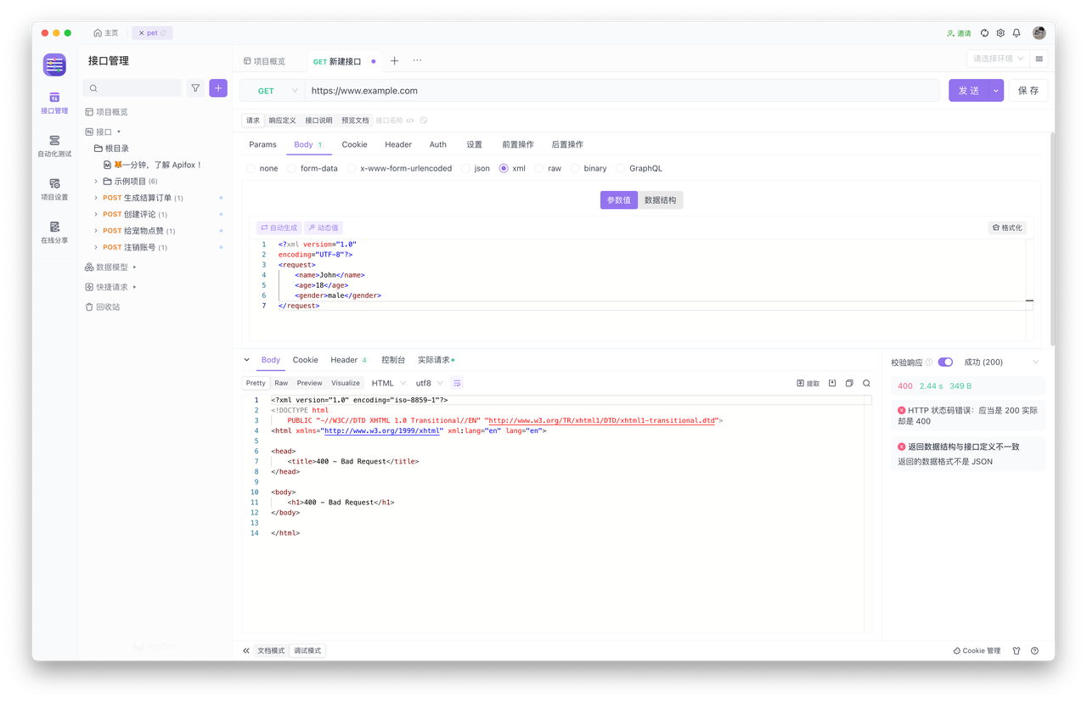The height and width of the screenshot is (703, 1087).
Task: Download the response with the save icon
Action: pos(832,383)
